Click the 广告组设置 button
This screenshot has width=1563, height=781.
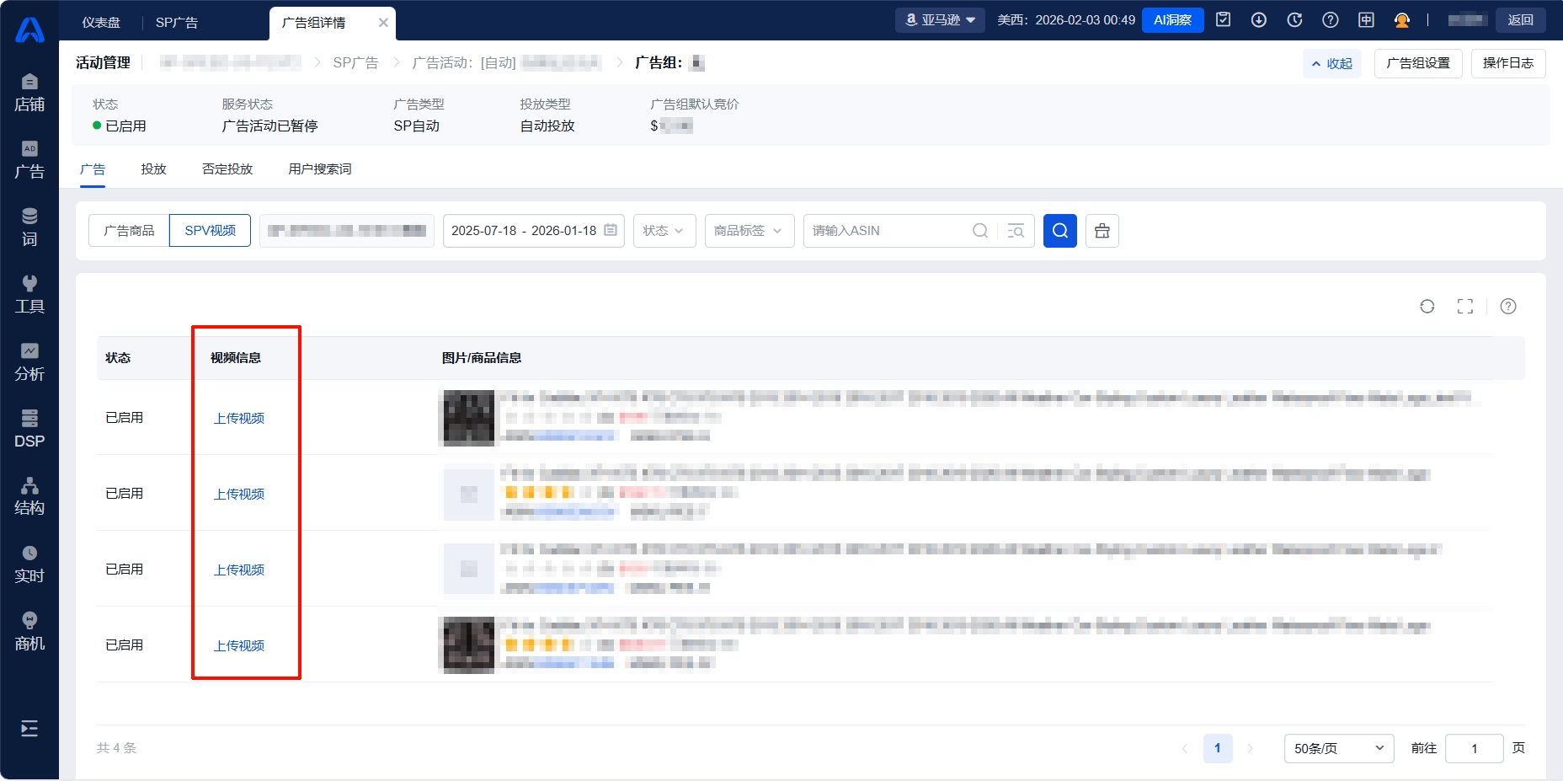[1417, 63]
